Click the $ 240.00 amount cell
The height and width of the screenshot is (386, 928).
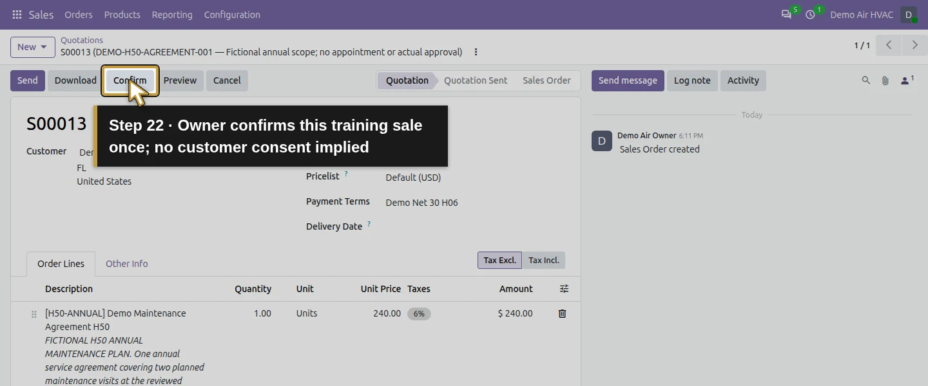coord(515,313)
